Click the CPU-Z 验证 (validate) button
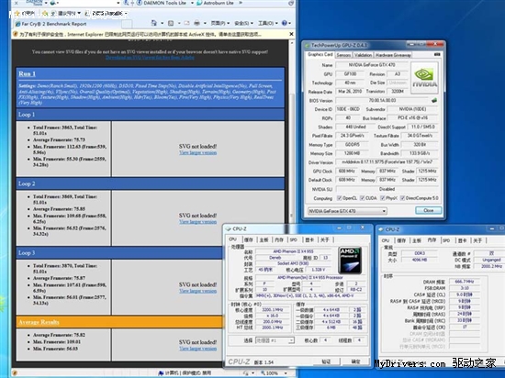 (326, 361)
